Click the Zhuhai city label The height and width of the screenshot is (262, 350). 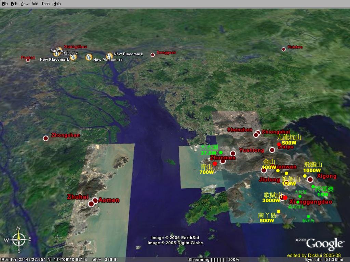click(x=78, y=197)
